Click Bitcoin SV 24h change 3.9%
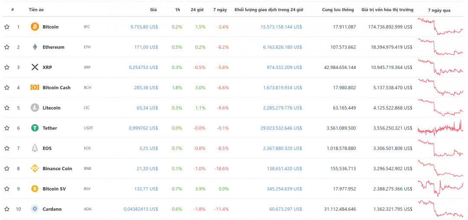468x220 pixels. 200,189
